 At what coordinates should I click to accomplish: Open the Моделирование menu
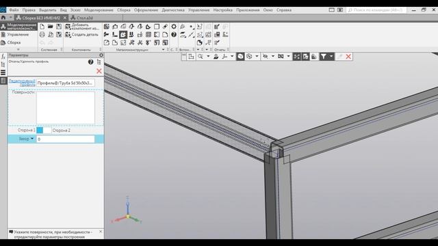click(x=99, y=10)
